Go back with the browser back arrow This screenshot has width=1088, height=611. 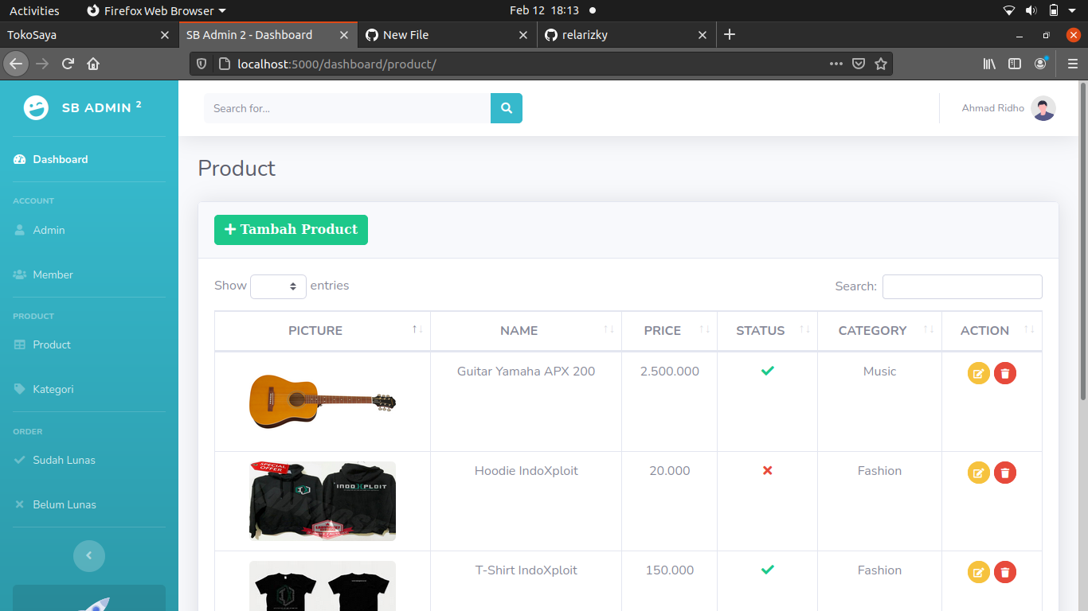[16, 64]
